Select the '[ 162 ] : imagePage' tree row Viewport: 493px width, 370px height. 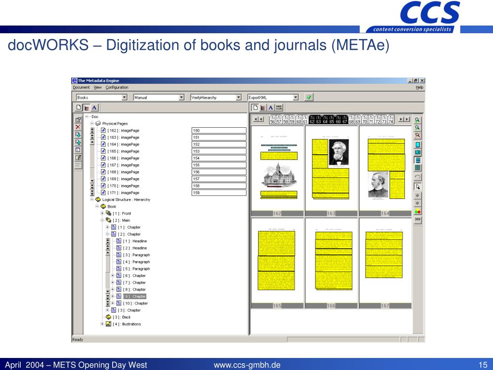tap(123, 130)
